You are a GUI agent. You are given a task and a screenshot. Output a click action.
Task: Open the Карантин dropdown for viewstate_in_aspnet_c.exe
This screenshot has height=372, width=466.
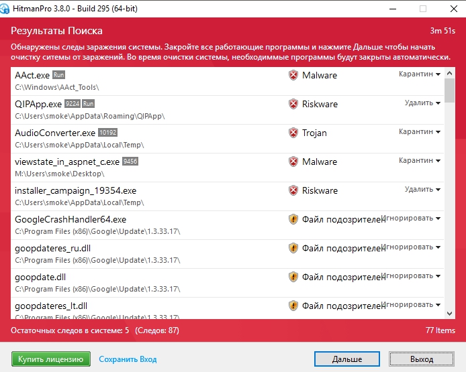tap(420, 160)
